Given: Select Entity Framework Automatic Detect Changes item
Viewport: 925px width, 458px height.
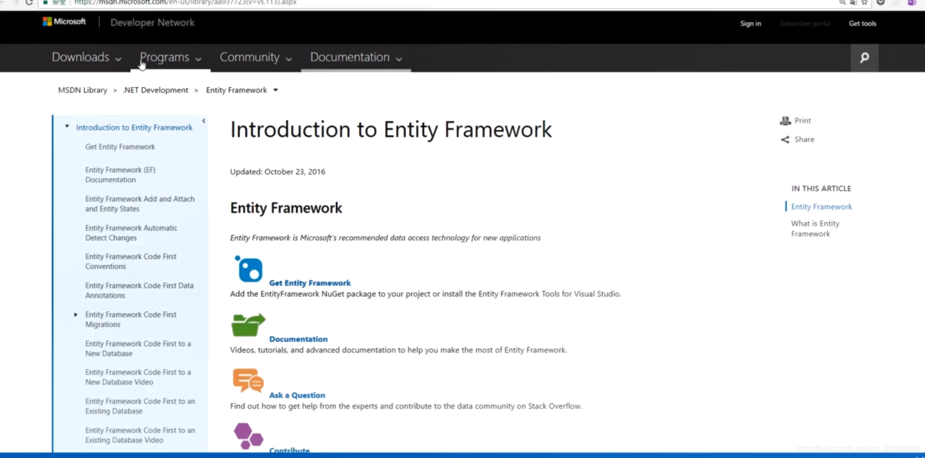Looking at the screenshot, I should (x=131, y=233).
